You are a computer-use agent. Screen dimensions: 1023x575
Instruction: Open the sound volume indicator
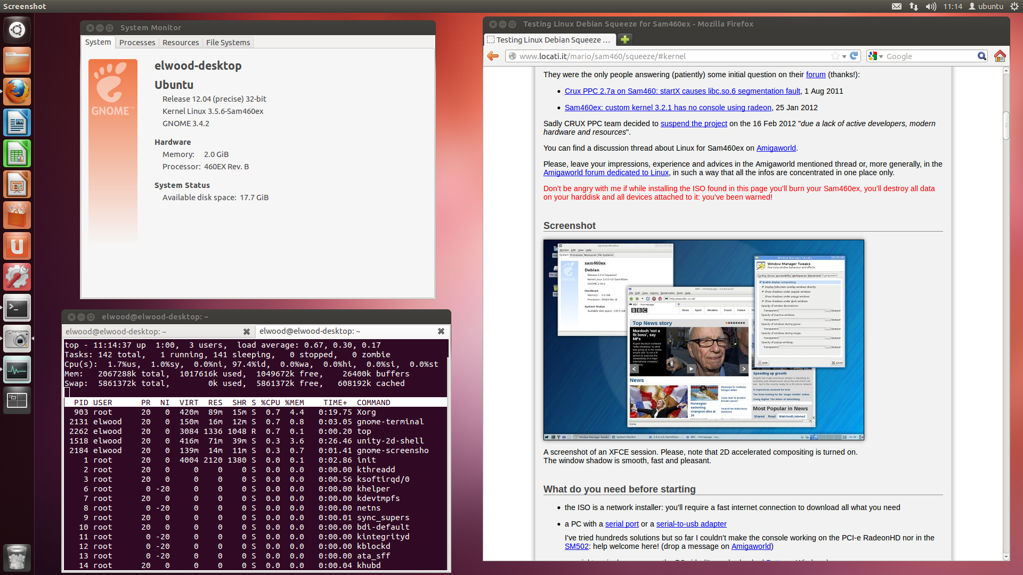pos(931,6)
